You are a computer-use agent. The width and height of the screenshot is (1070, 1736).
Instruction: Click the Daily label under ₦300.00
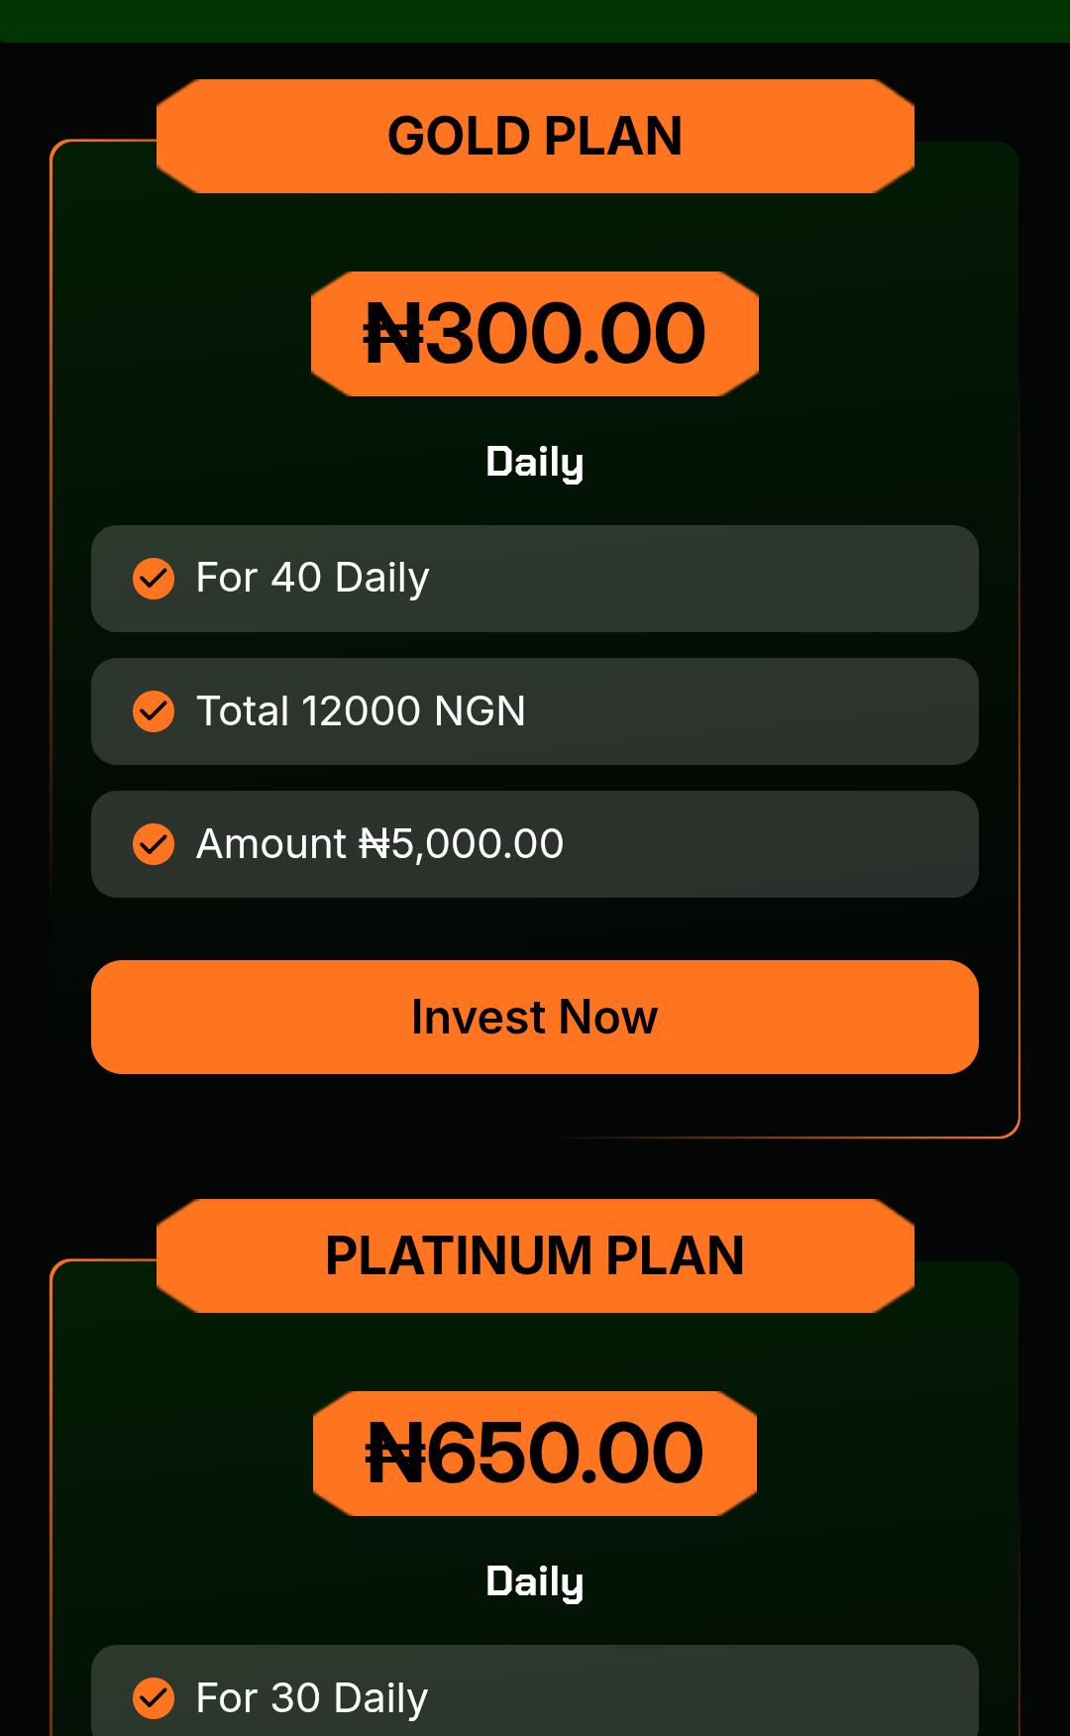[x=535, y=462]
